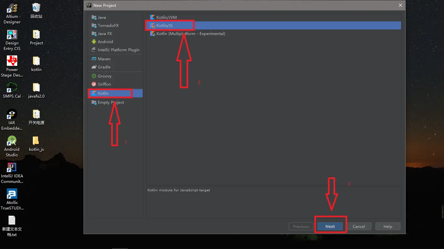Click the New Project title bar icon

point(89,5)
